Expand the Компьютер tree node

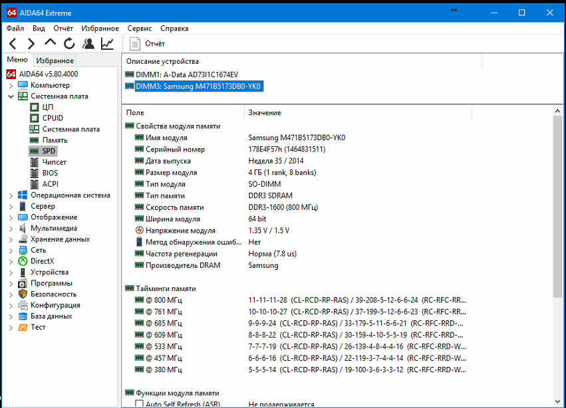pyautogui.click(x=11, y=85)
